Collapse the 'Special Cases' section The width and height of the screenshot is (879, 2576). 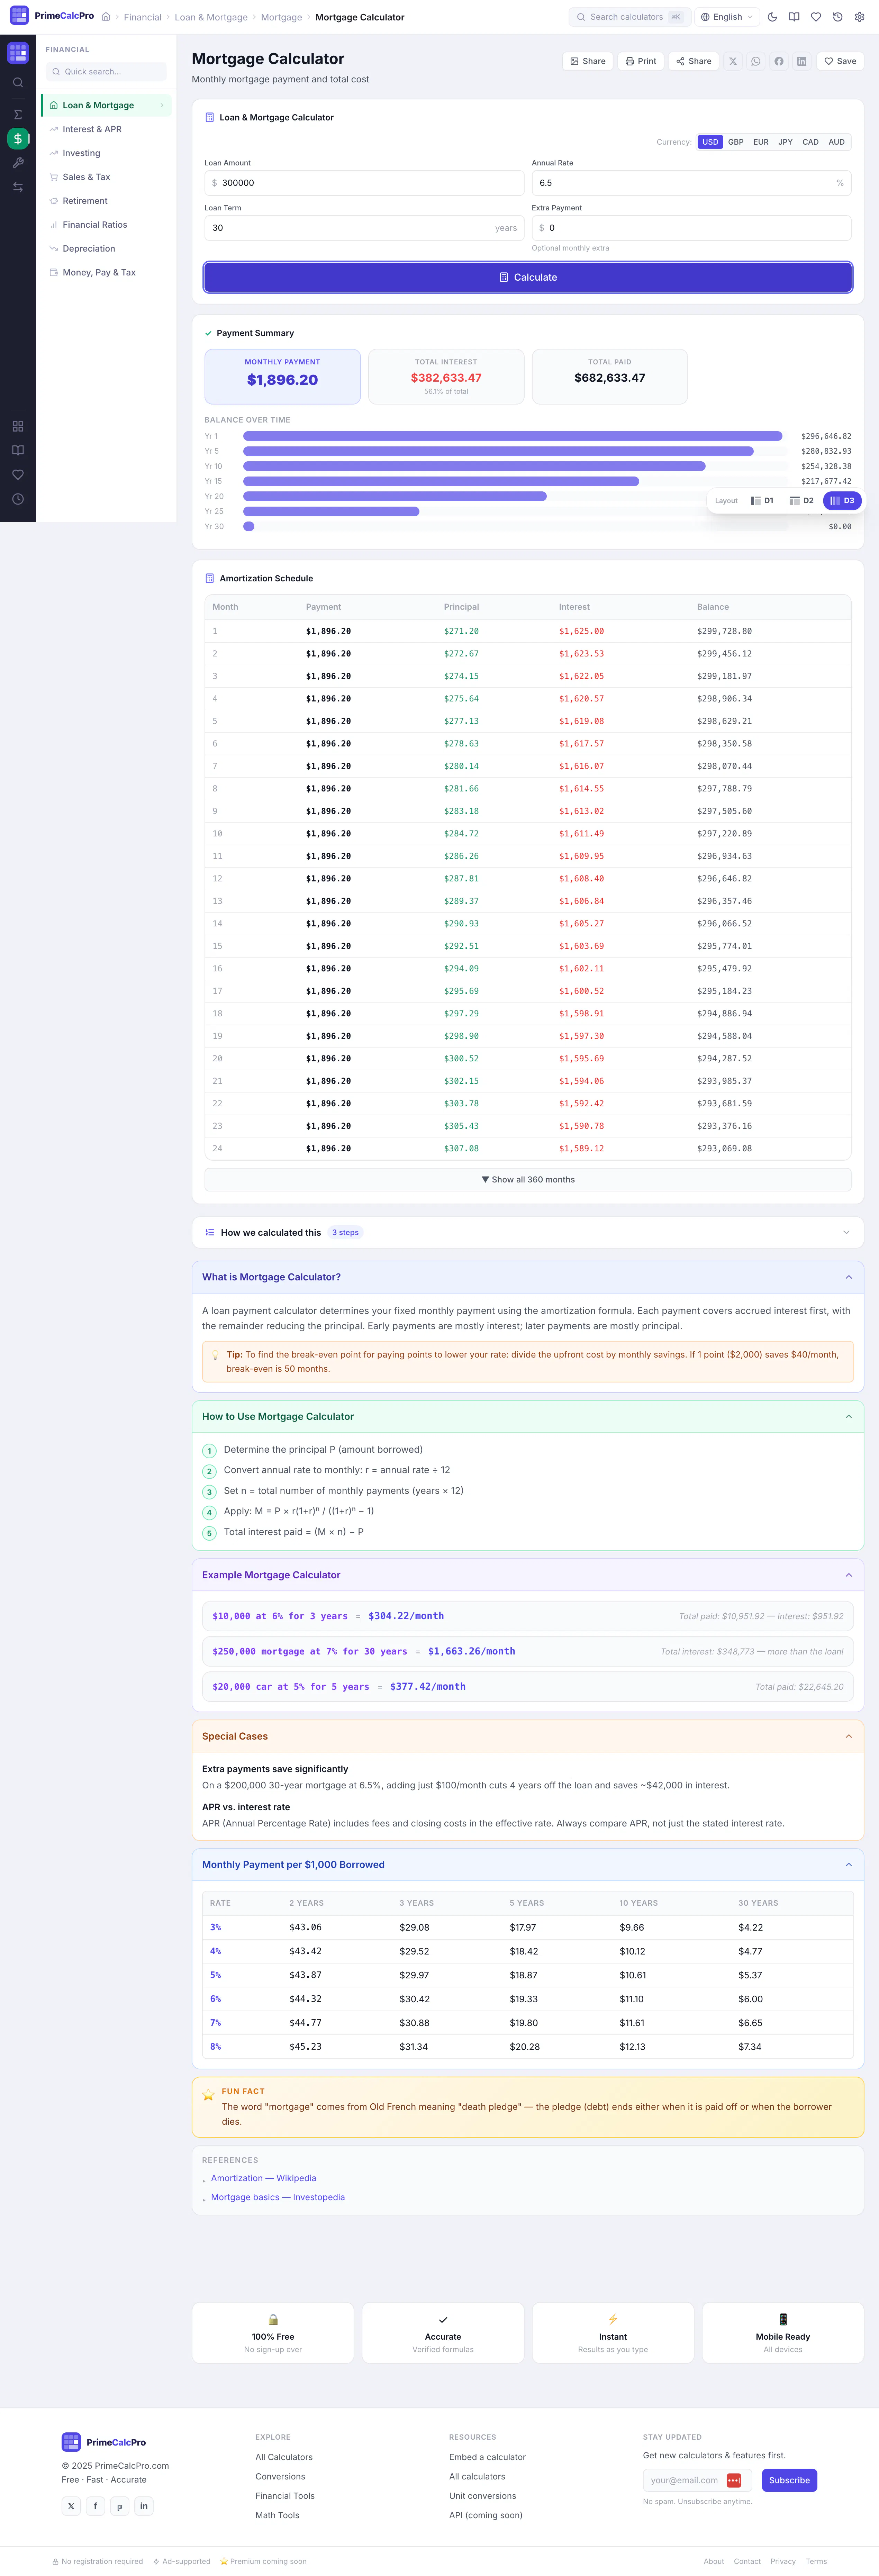tap(528, 1736)
